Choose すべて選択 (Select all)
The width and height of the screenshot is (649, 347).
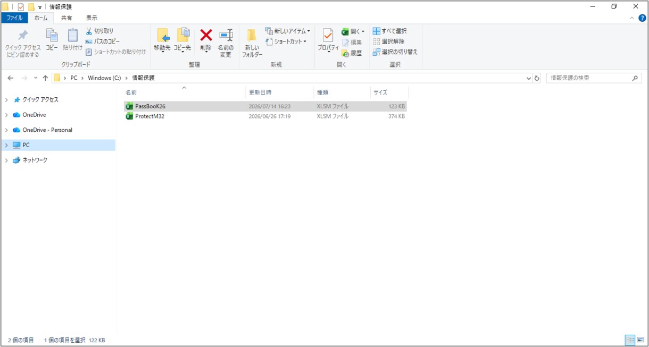coord(389,31)
